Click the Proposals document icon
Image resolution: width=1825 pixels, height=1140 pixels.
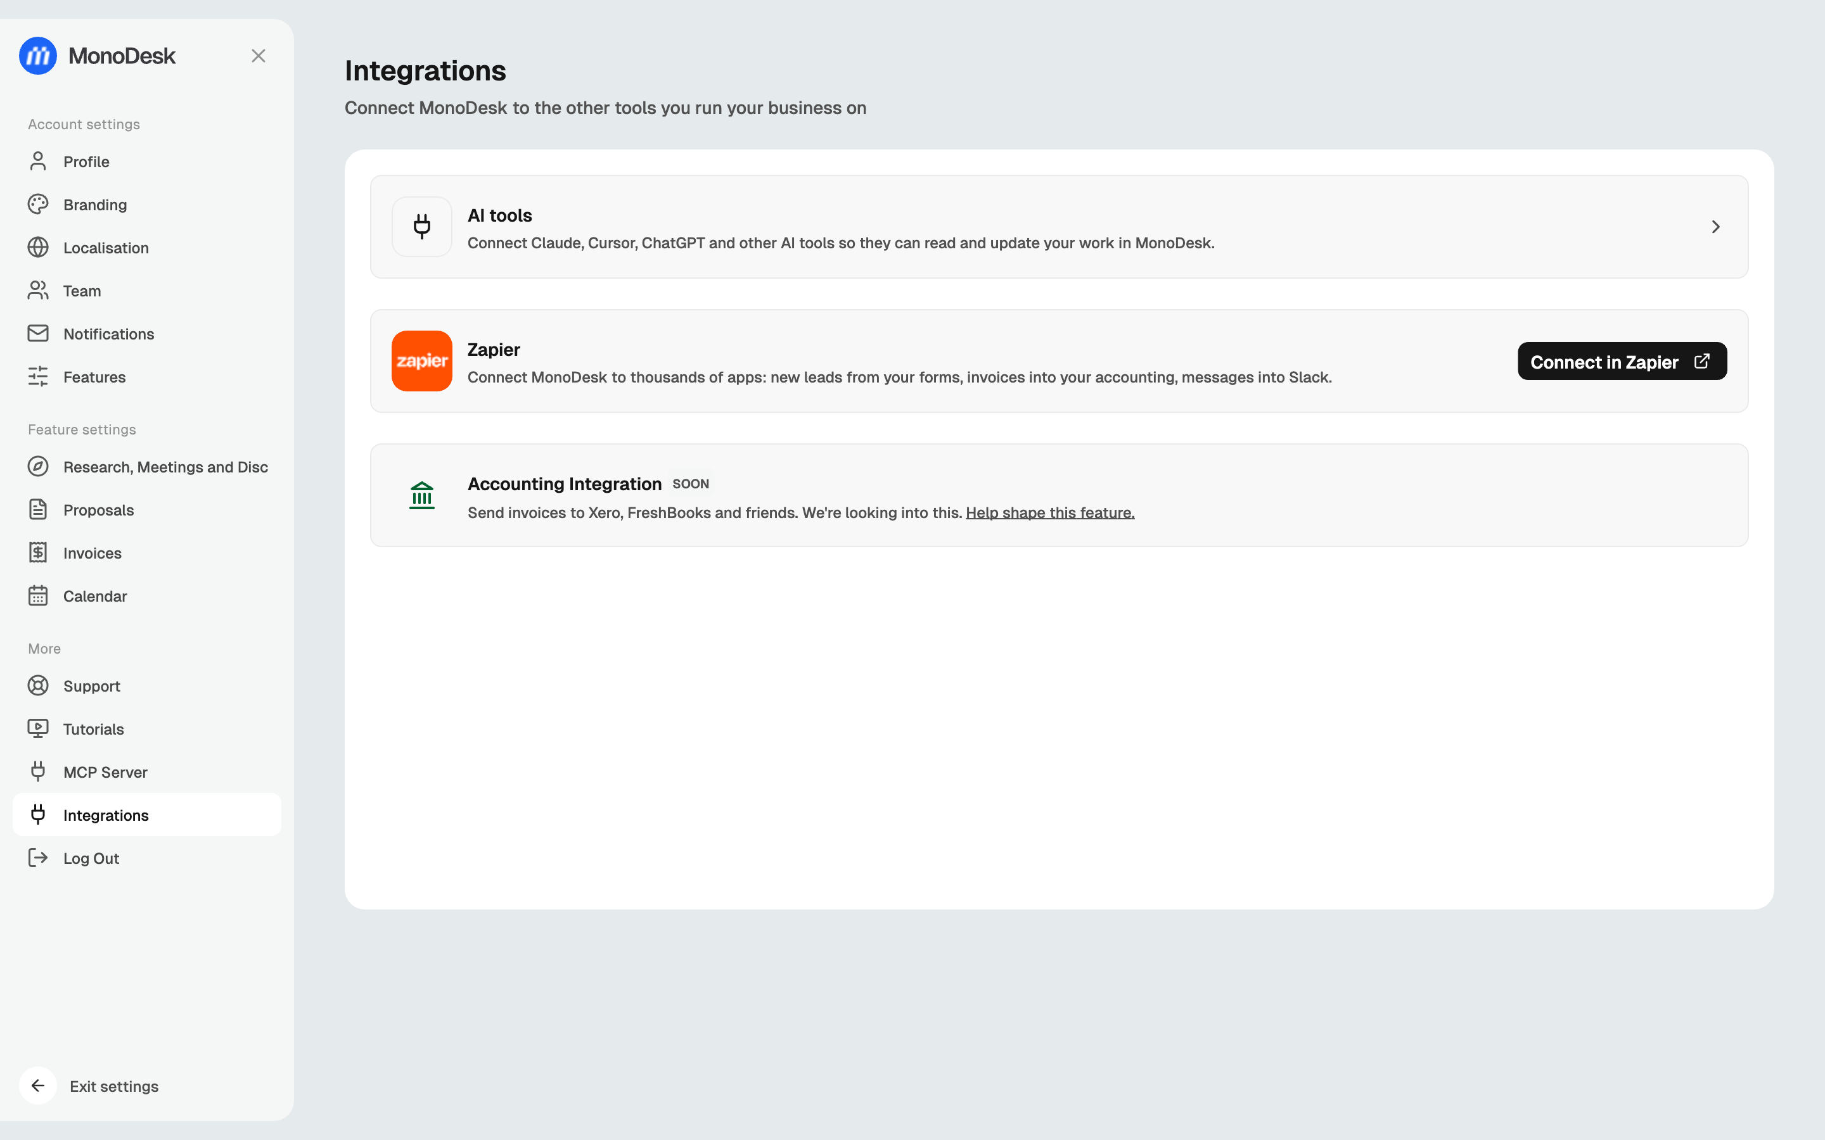click(x=38, y=510)
